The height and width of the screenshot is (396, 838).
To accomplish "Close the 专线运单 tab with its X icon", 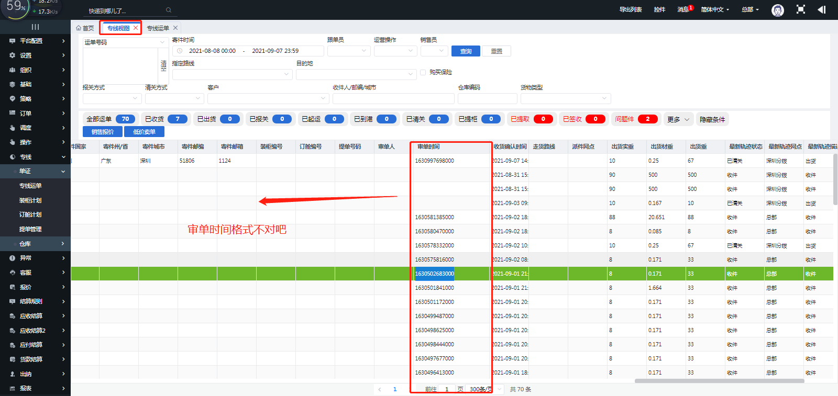I will [x=175, y=28].
